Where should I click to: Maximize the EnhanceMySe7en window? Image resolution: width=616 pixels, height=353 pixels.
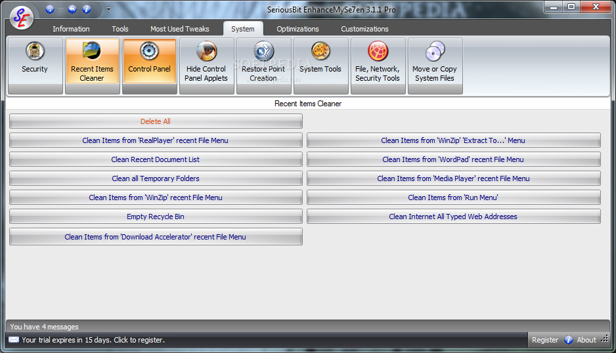(x=571, y=7)
